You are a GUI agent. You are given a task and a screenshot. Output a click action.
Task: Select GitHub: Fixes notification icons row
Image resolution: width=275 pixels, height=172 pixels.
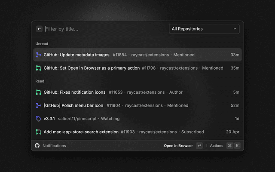137,92
